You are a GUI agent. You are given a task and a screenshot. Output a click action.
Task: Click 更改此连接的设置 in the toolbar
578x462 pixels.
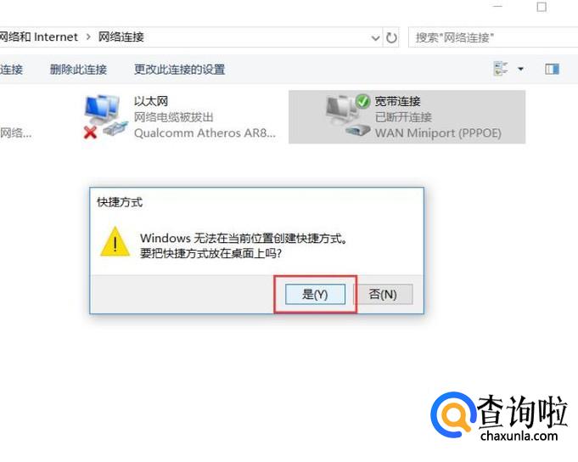coord(180,70)
